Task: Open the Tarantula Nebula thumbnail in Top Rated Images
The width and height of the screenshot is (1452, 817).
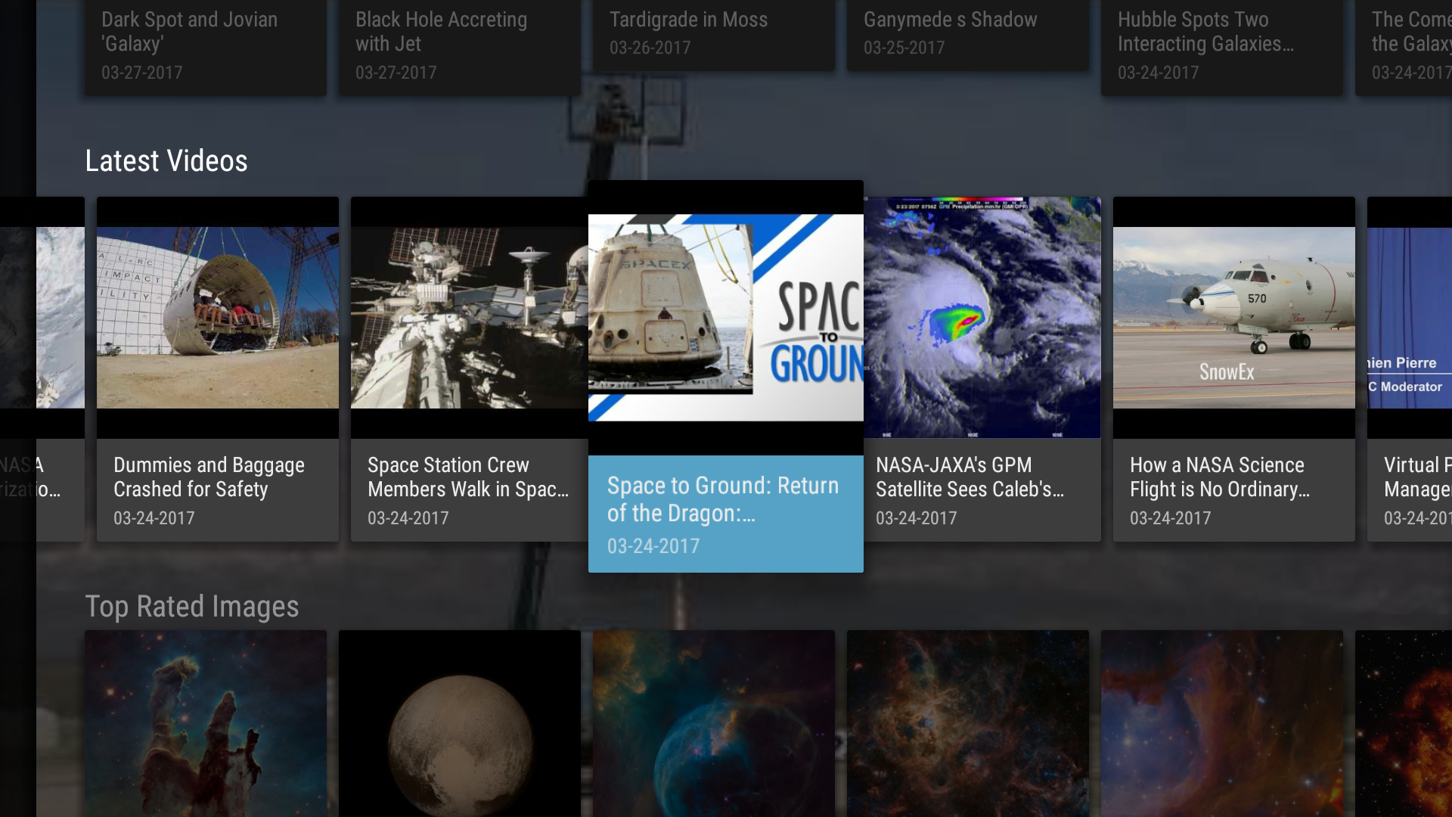Action: click(968, 726)
